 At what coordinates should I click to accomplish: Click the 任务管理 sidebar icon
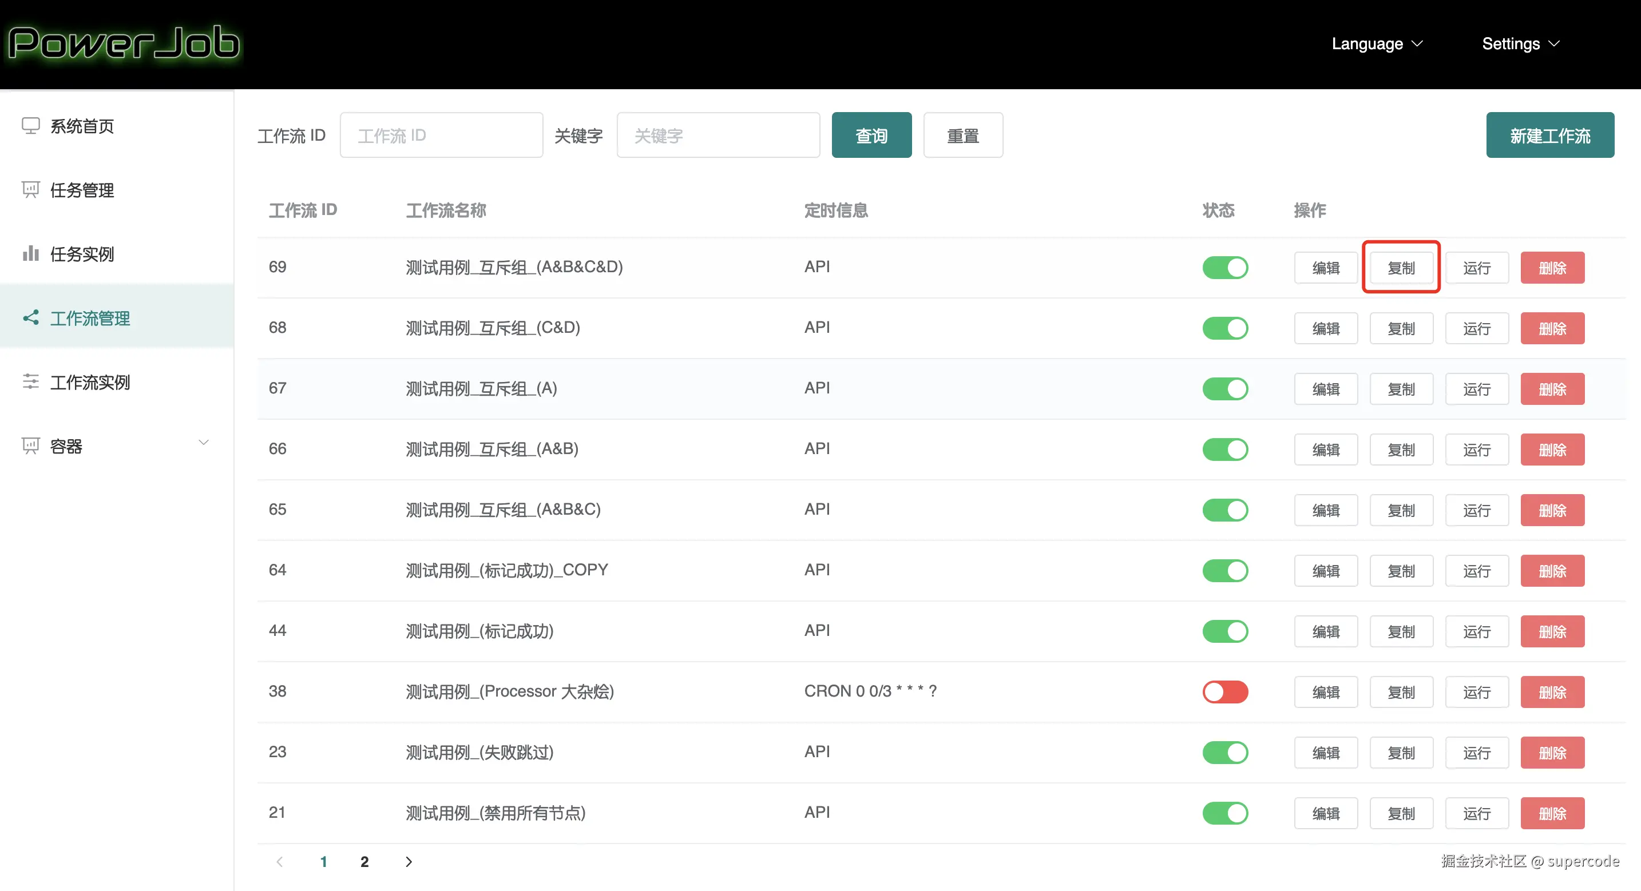(30, 190)
